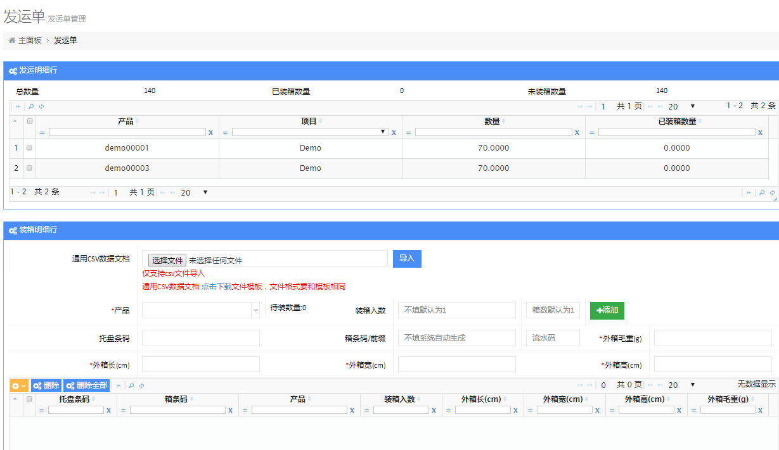The height and width of the screenshot is (450, 779).
Task: Clear the 外箱高(cm) column filter
Action: (x=679, y=411)
